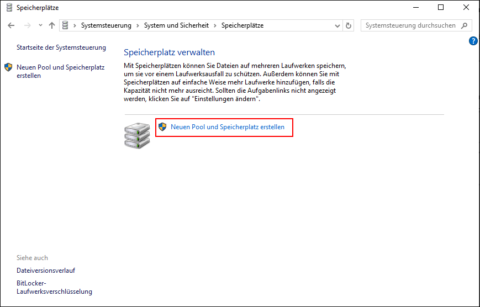
Task: Click sidebar link Neuen Pool und Speicherplatz erstellen
Action: (x=61, y=71)
